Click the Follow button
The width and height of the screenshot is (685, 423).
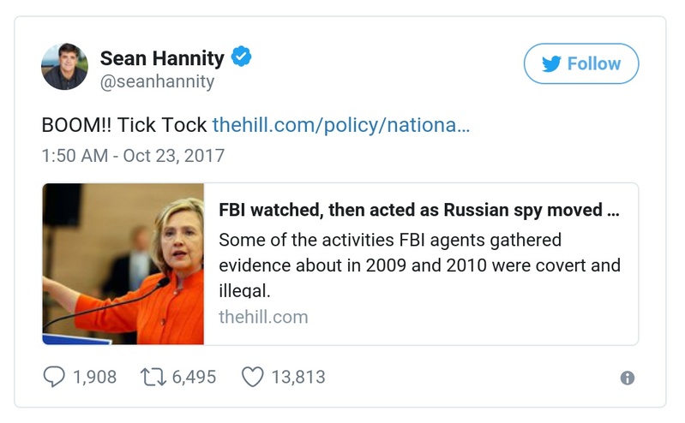point(581,64)
